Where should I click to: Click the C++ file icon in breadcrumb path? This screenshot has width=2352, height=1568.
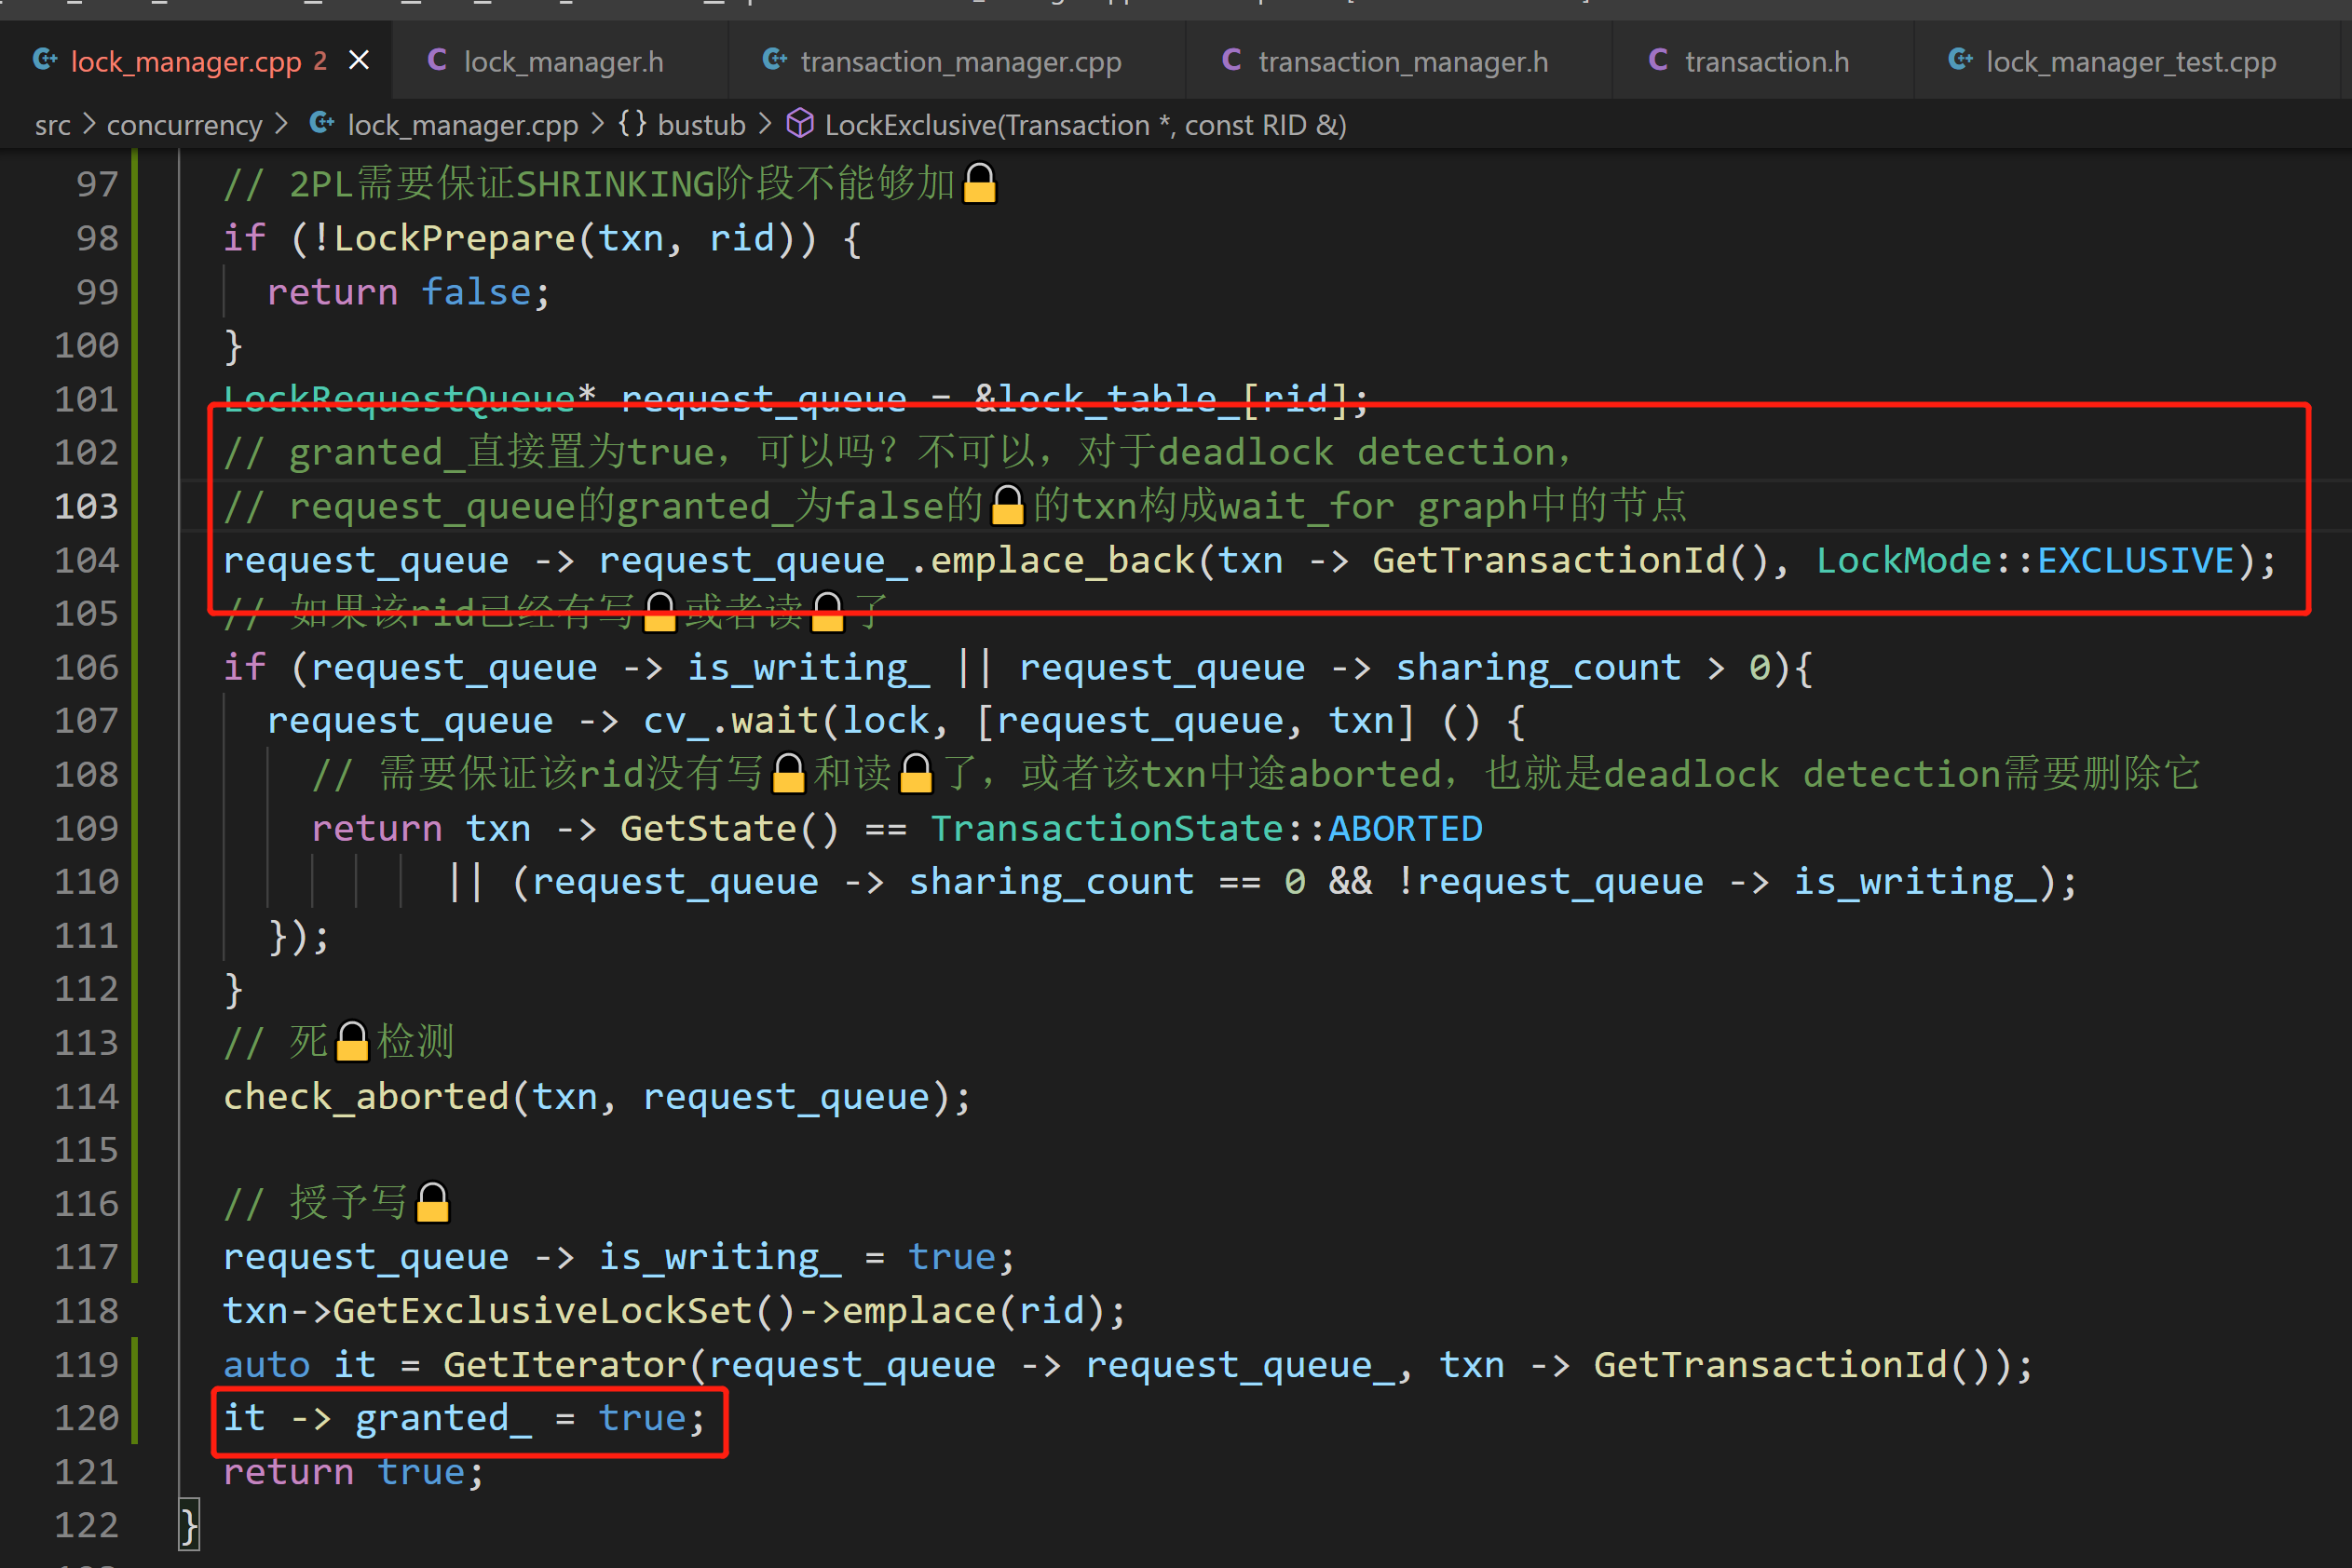click(x=322, y=124)
